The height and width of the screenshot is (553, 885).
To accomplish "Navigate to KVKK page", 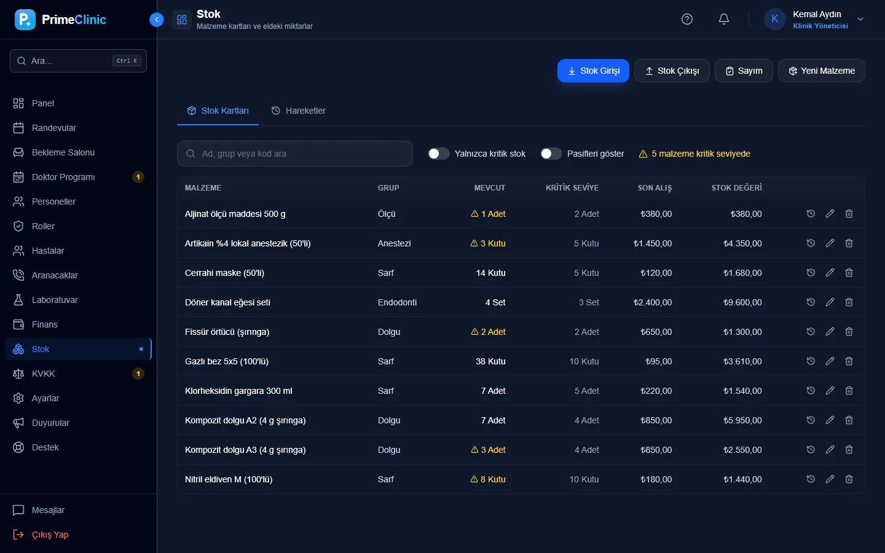I will (x=78, y=374).
